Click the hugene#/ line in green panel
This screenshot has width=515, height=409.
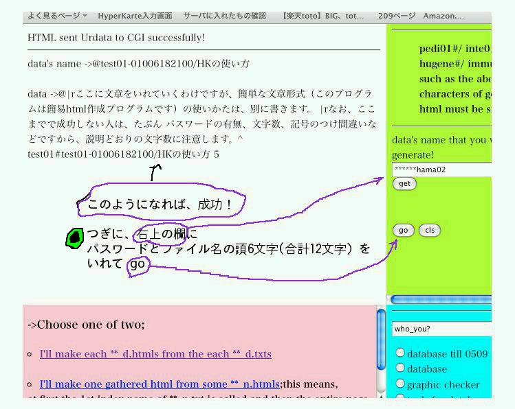pos(455,64)
